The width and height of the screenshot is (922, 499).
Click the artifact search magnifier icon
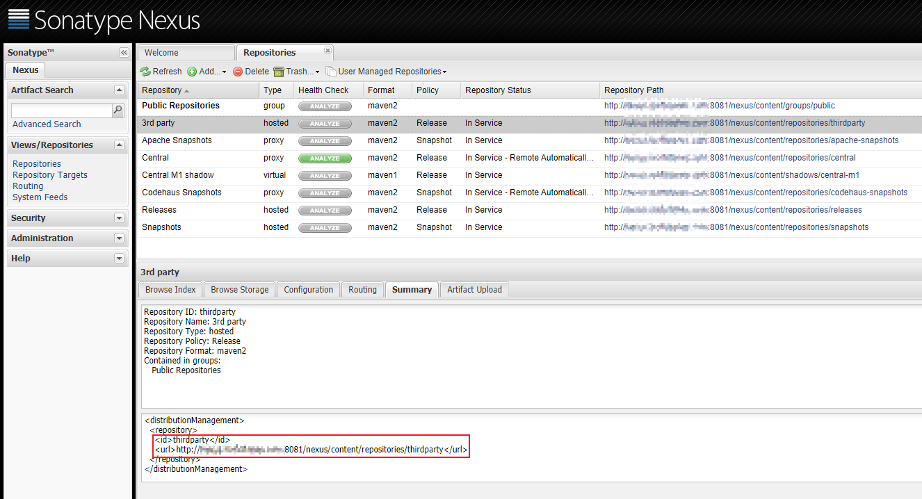tap(118, 110)
